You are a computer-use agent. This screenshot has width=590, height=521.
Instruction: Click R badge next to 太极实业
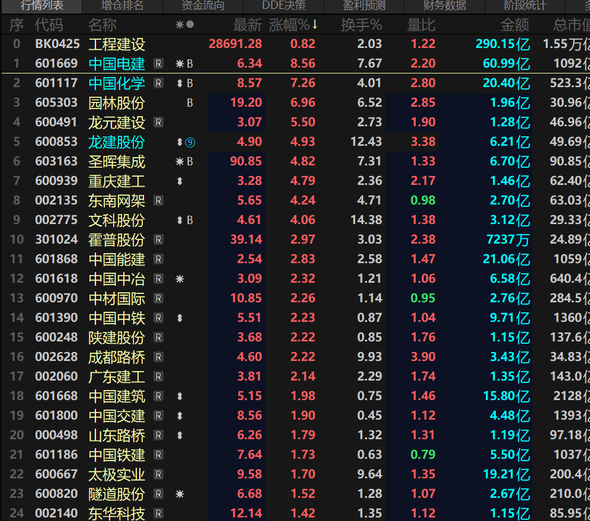click(158, 475)
